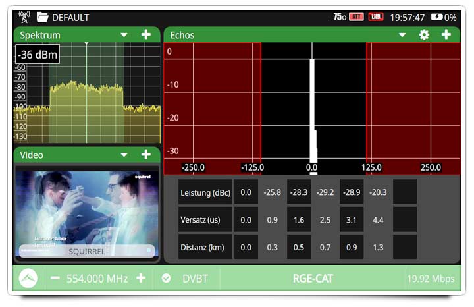Decrease frequency with the minus button

click(x=55, y=278)
